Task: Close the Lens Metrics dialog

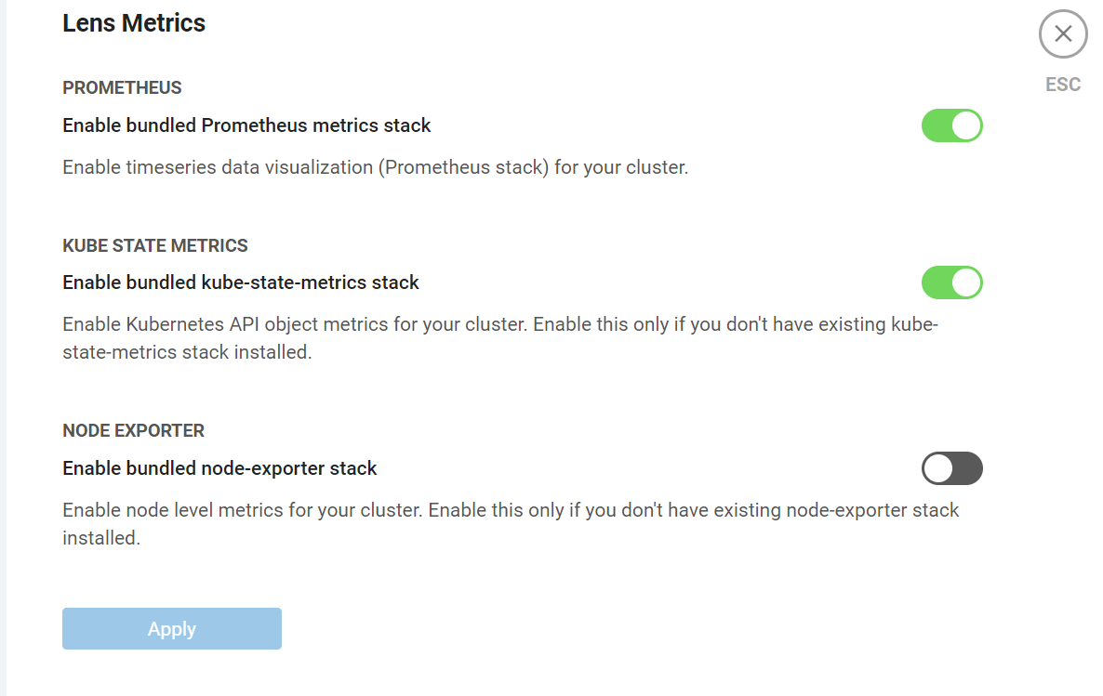Action: [x=1062, y=33]
